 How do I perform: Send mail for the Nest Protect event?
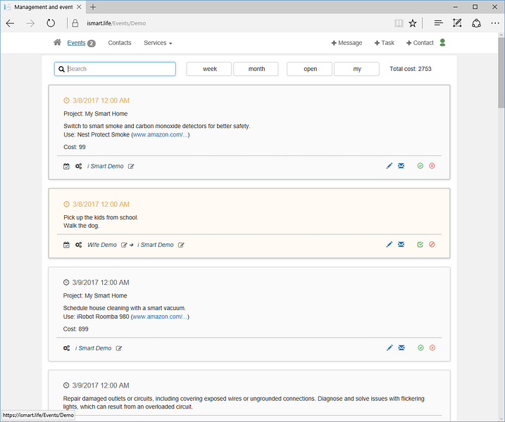401,166
